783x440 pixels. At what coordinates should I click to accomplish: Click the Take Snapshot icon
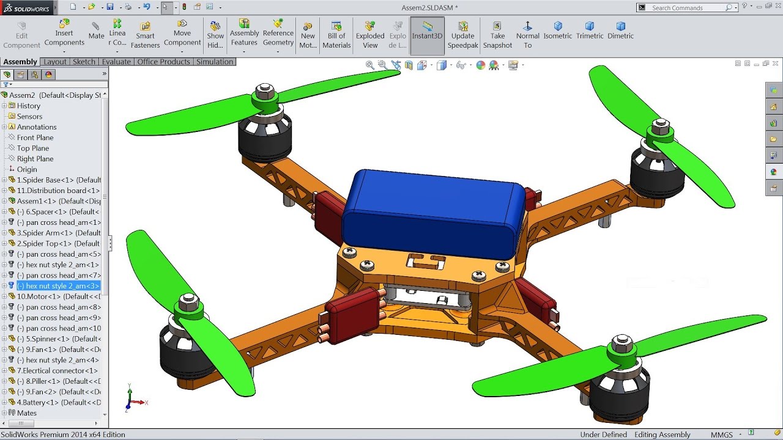tap(497, 35)
